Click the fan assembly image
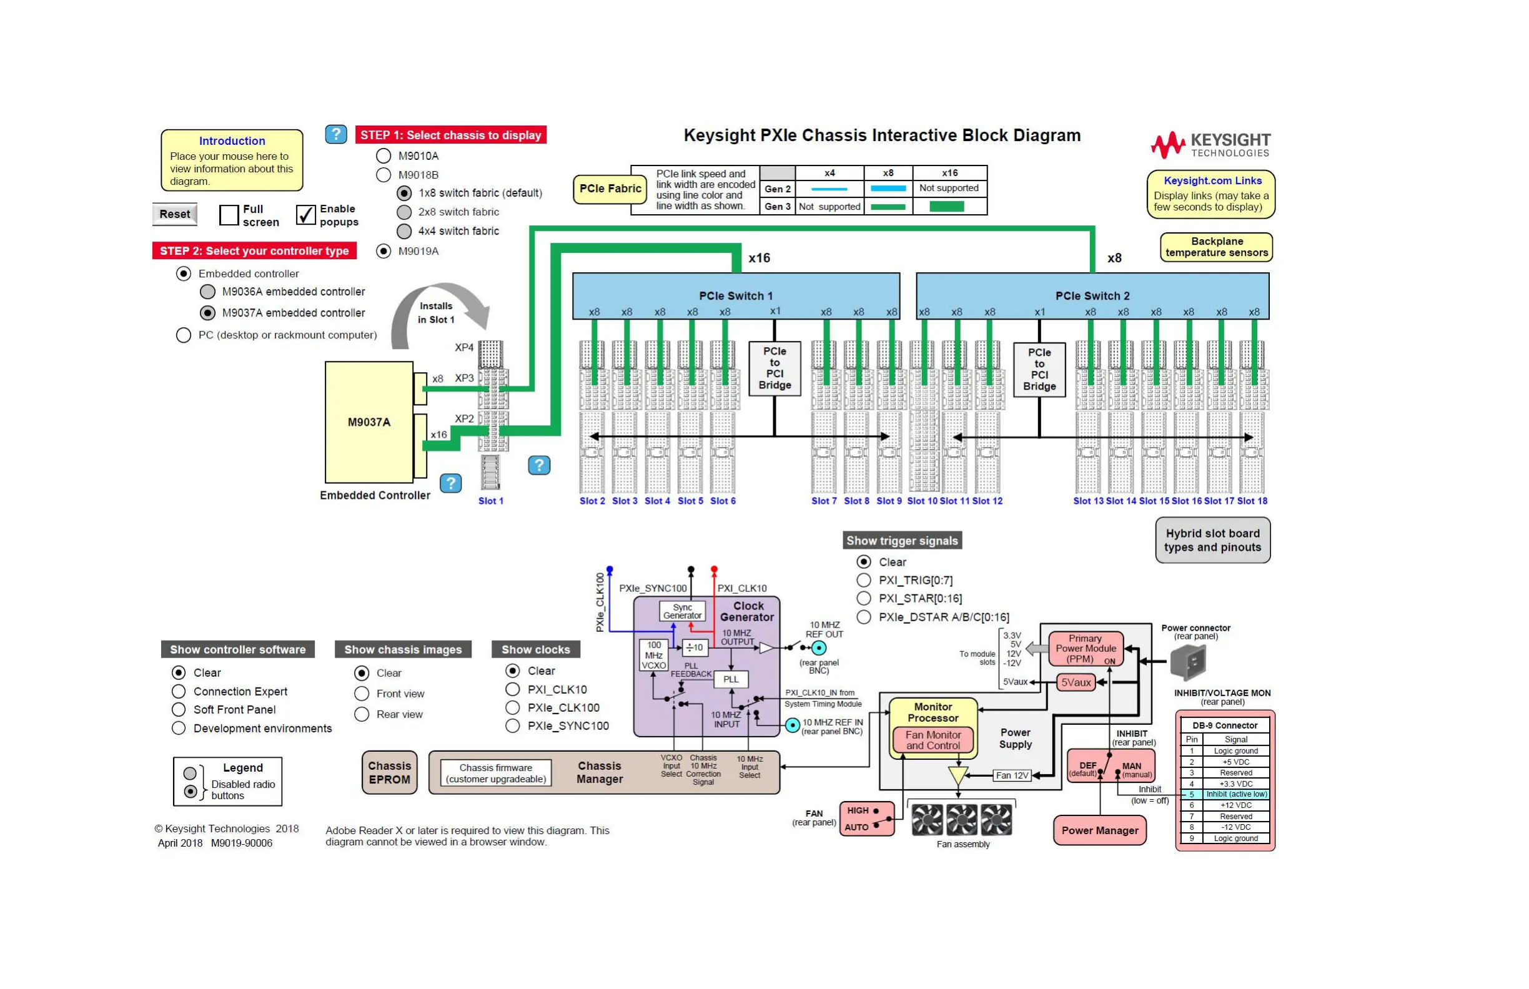The width and height of the screenshot is (1529, 989). pyautogui.click(x=962, y=819)
